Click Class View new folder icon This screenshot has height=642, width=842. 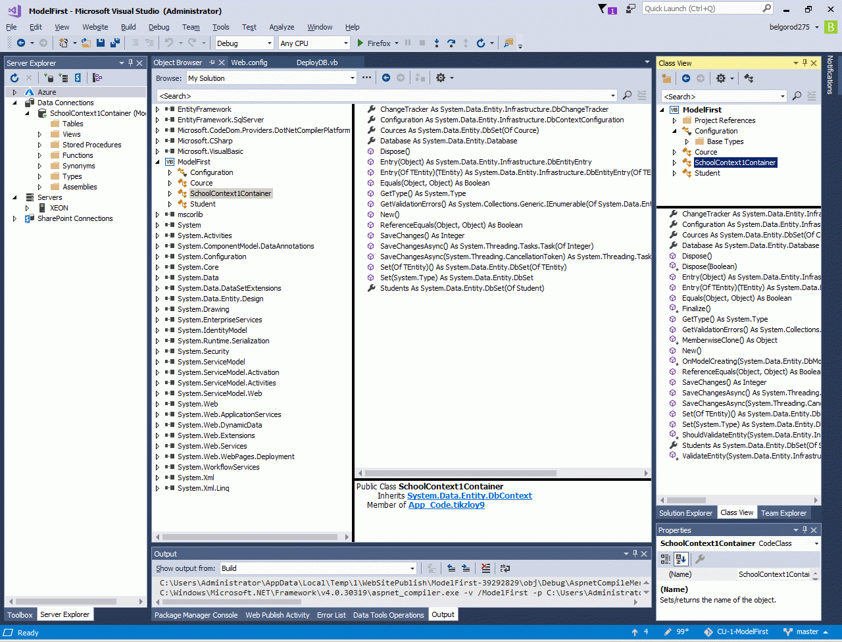[x=667, y=78]
